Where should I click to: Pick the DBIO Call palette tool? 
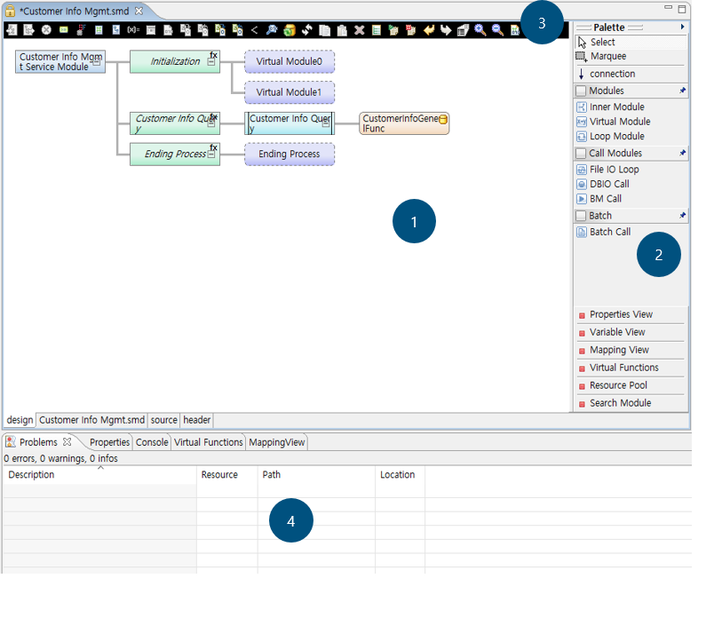pos(608,184)
